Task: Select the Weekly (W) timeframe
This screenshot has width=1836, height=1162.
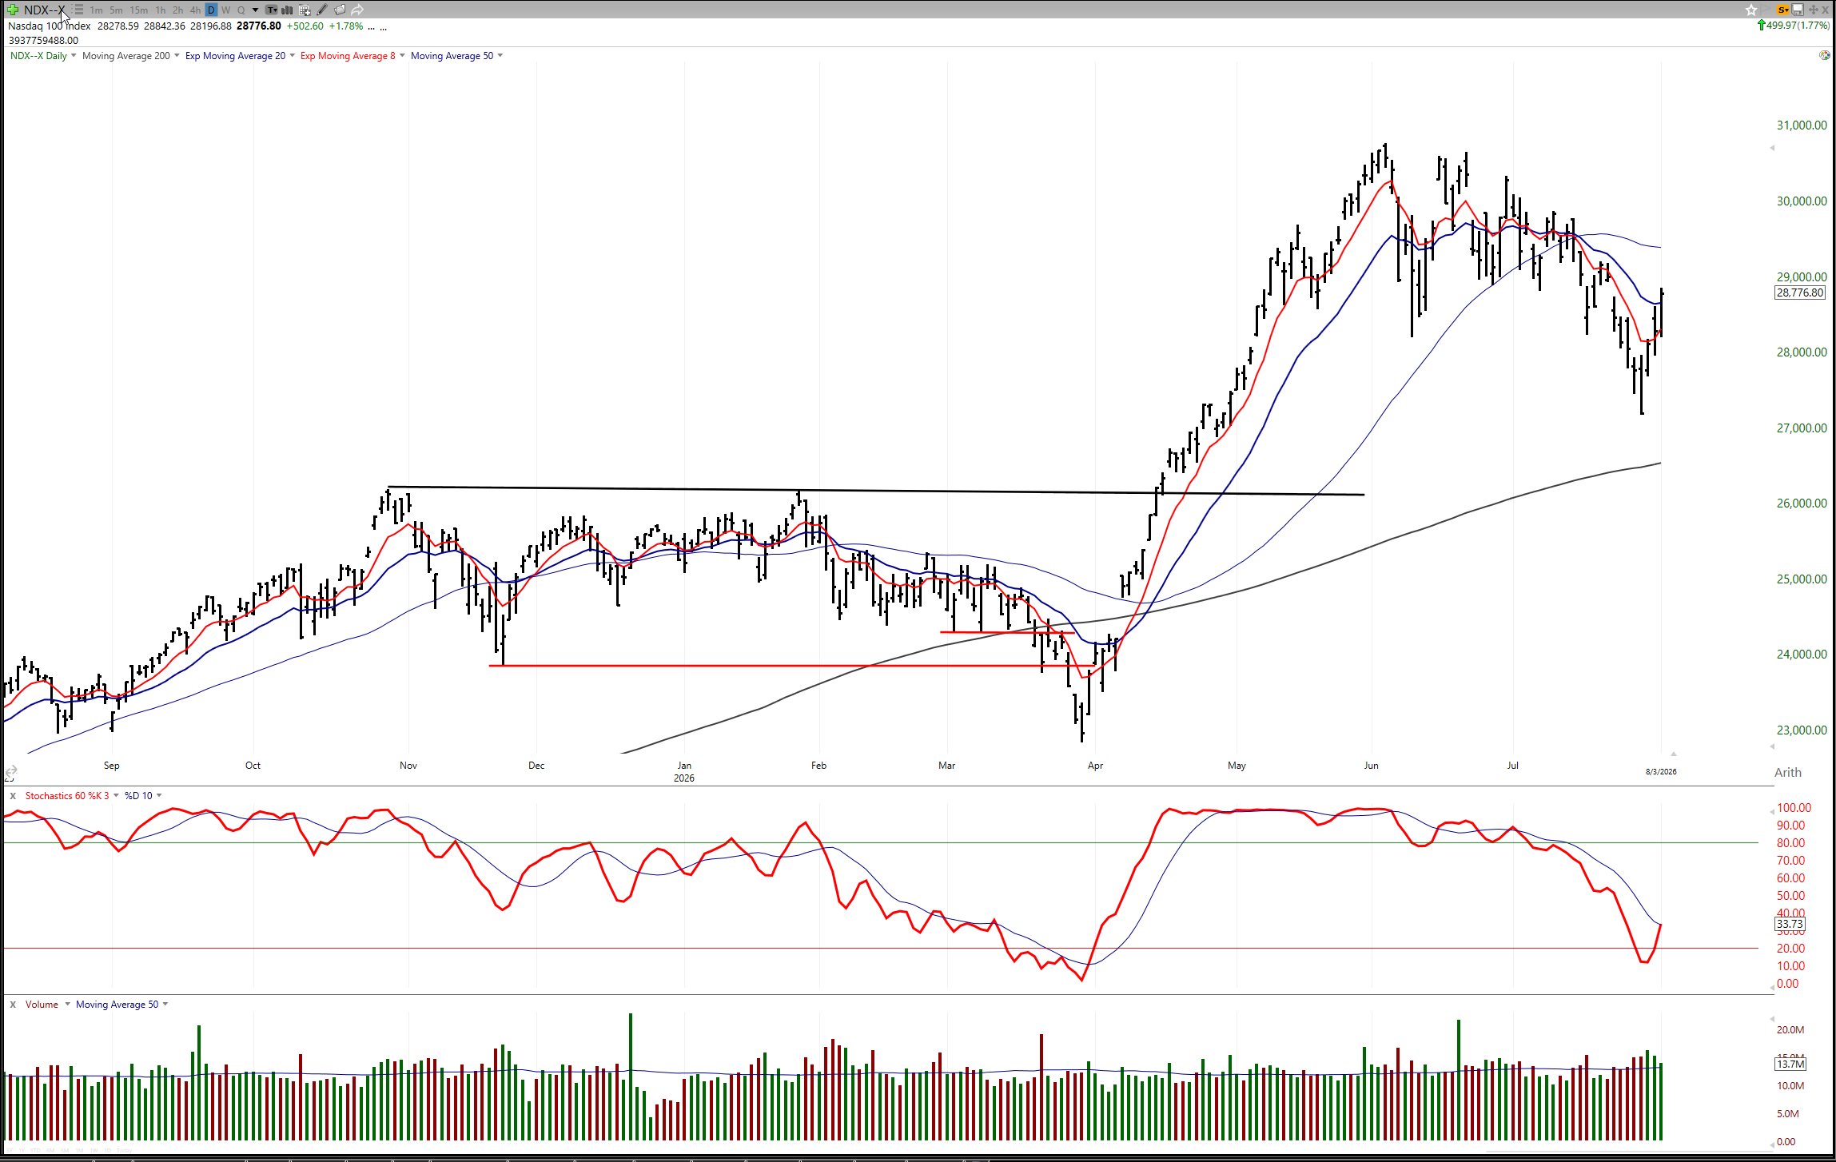Action: click(226, 10)
